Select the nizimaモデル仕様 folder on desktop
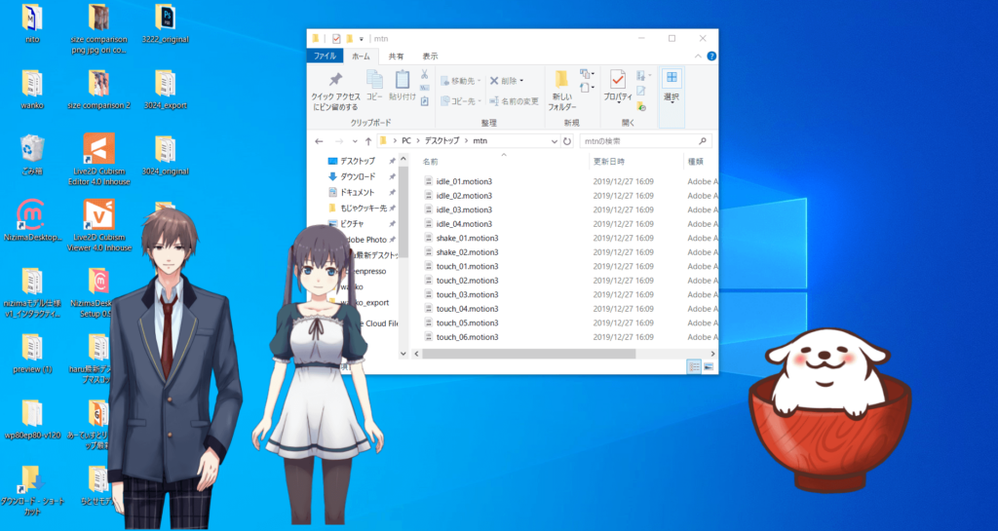The image size is (998, 531). click(x=32, y=292)
